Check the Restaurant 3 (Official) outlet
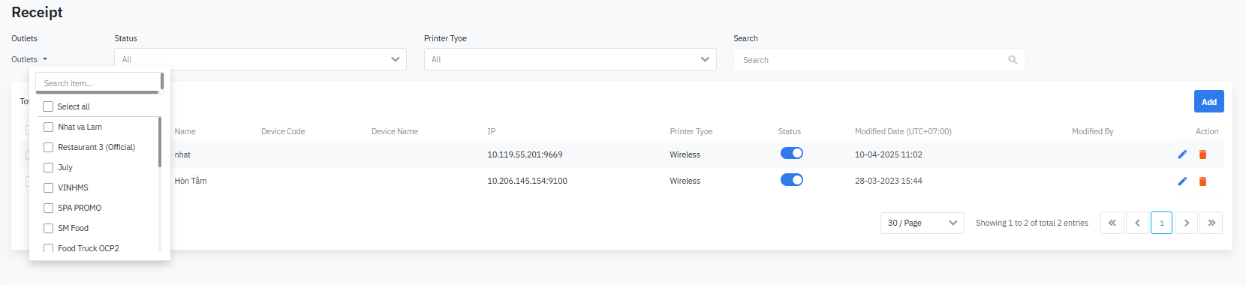 point(48,147)
